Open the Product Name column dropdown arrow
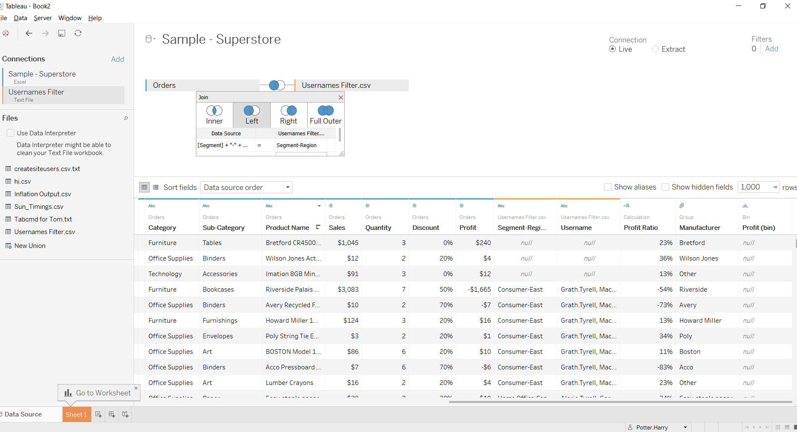Screen dimensions: 797x432 point(319,206)
